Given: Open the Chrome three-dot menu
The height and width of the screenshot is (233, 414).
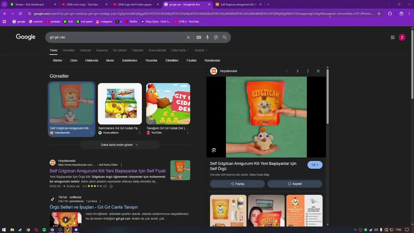Looking at the screenshot, I should point(409,14).
